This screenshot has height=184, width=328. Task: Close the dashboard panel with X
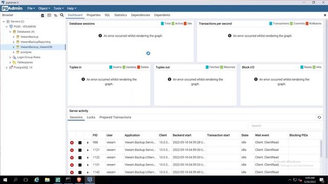(325, 15)
